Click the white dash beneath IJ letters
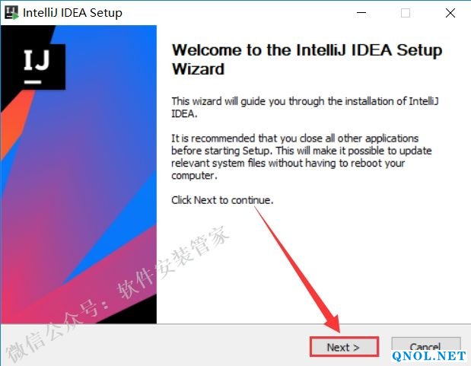471x366 pixels. tap(33, 81)
